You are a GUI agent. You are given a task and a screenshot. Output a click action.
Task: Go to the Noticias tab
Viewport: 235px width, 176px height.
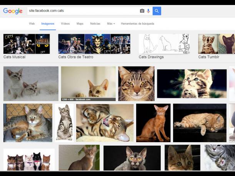[95, 24]
